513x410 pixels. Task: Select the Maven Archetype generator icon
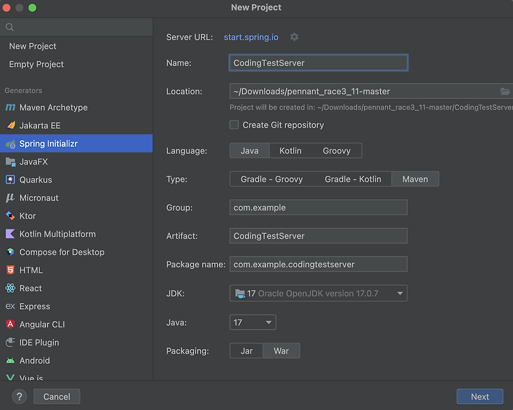point(10,108)
